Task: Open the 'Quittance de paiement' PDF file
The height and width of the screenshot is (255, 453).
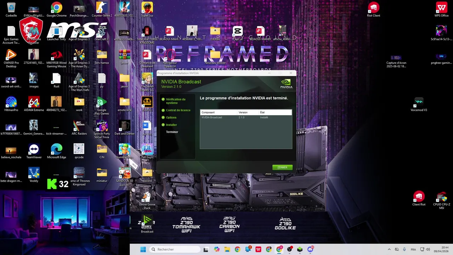Action: coord(147,59)
